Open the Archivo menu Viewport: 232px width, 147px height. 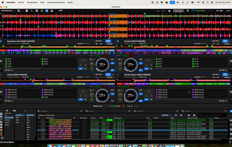21,2
